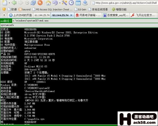
Task: Close the active 61.144.25.74 tab
Action: click(71, 15)
